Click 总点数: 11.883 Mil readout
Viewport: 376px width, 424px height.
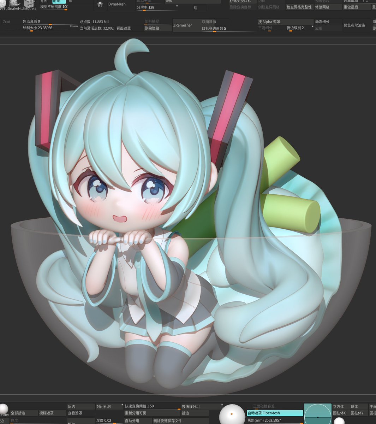94,22
